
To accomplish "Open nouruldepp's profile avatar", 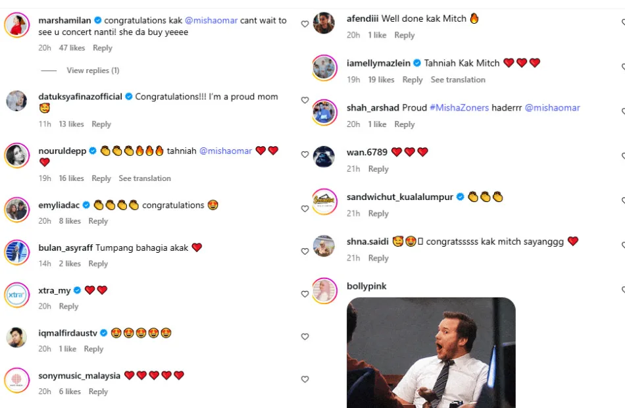I will (x=16, y=155).
